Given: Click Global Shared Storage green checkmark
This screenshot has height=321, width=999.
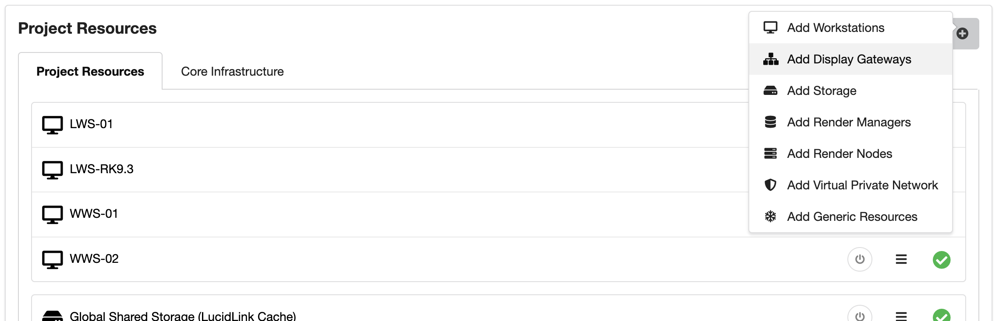Looking at the screenshot, I should click(941, 315).
